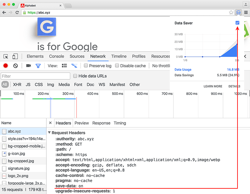Click the LEARN MORE link
Screen dimensions: 250x194
point(213,86)
